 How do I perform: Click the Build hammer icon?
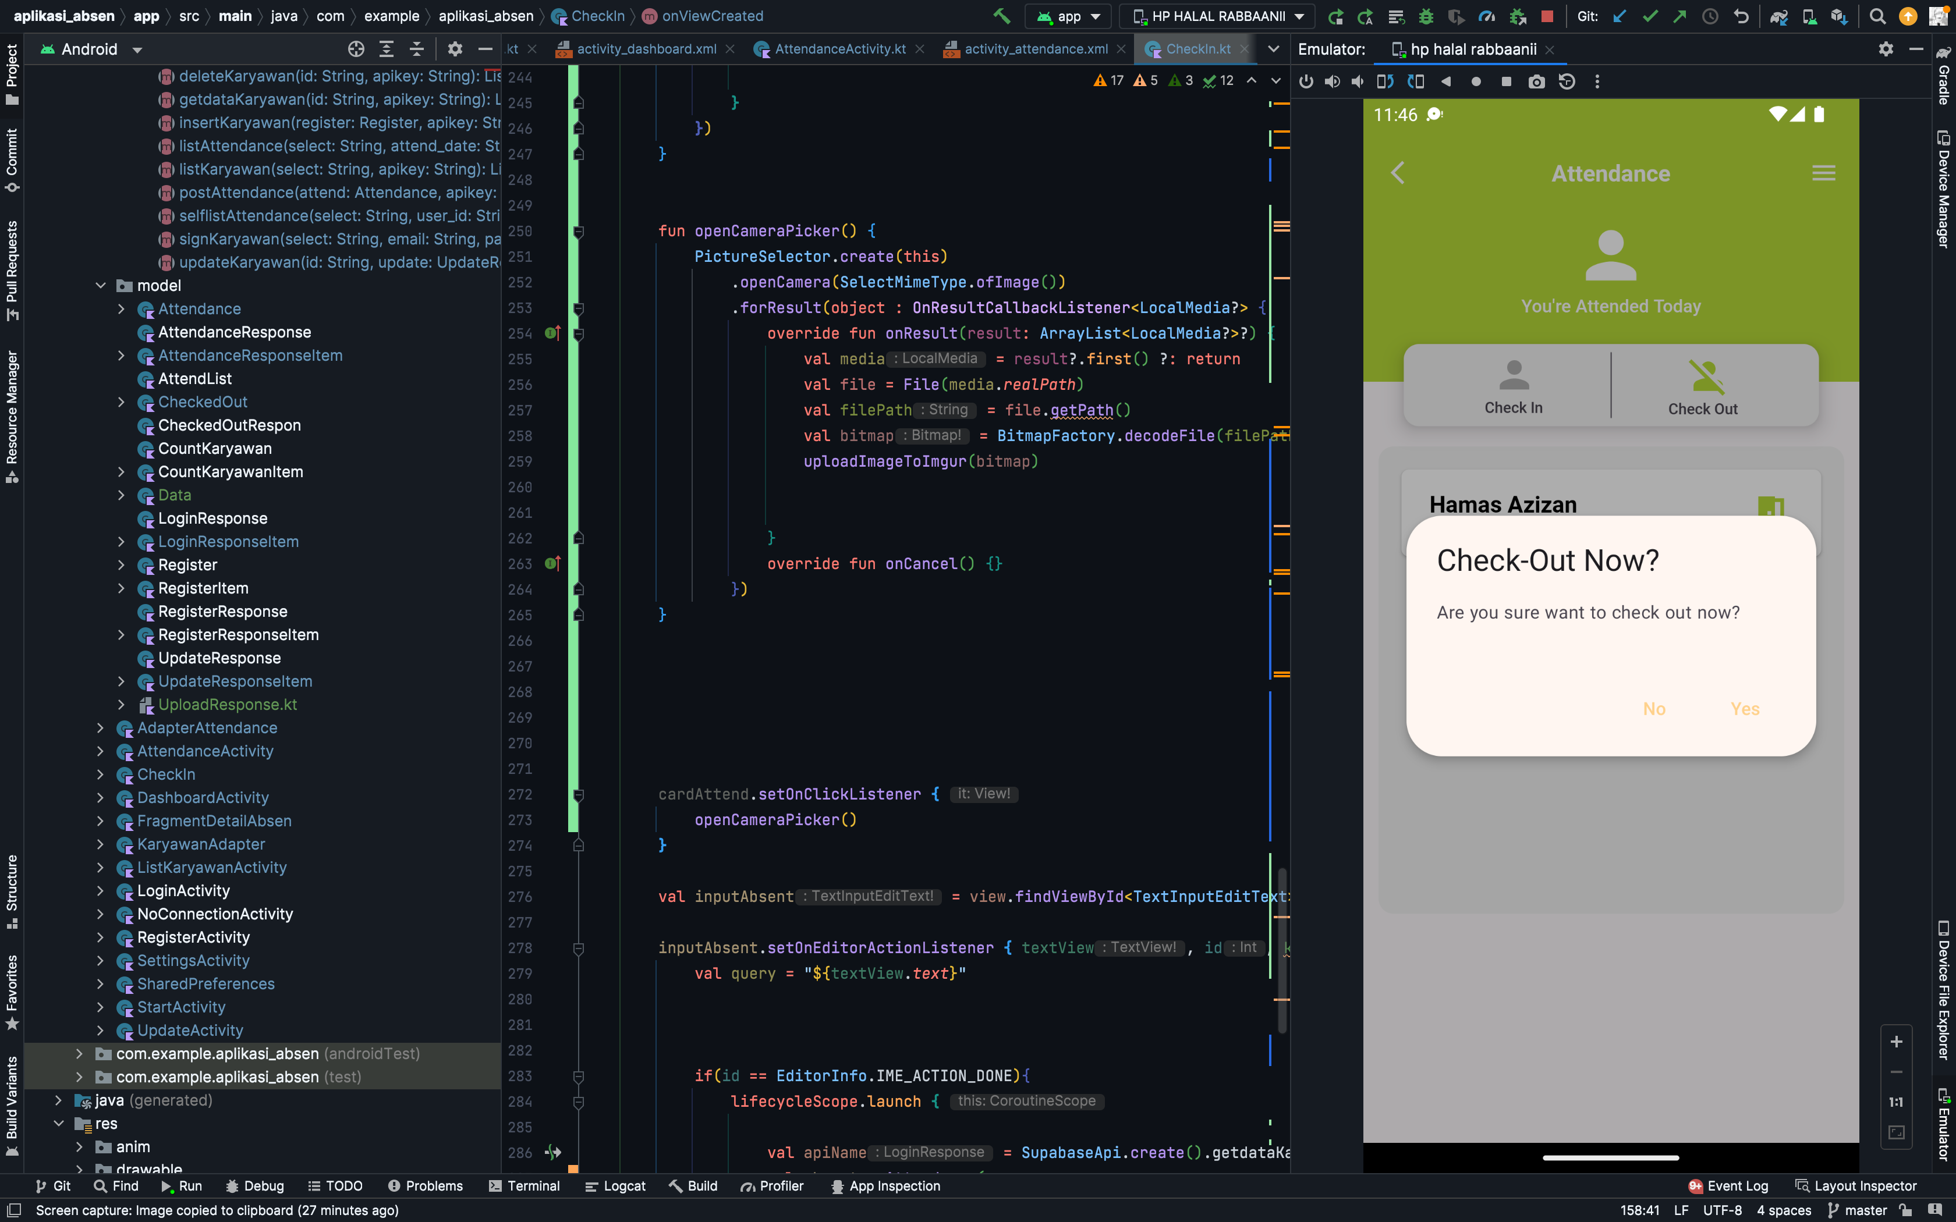pyautogui.click(x=1001, y=16)
